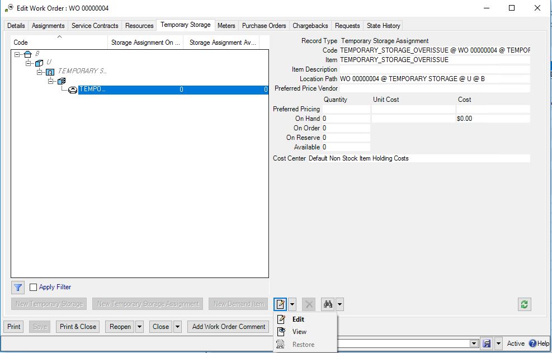Click the save disk icon in status bar

[x=487, y=343]
